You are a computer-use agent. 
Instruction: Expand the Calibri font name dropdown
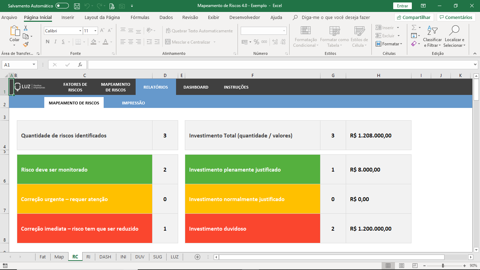[80, 31]
